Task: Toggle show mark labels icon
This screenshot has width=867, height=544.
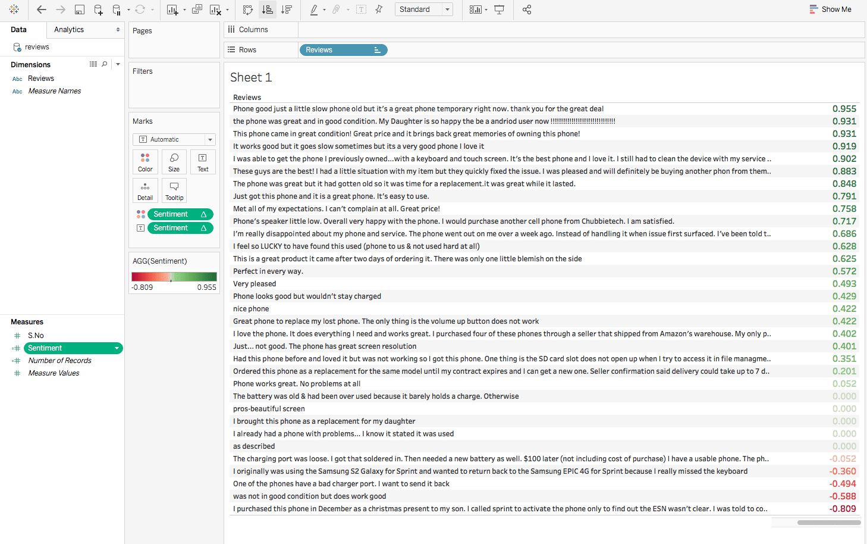Action: [361, 10]
